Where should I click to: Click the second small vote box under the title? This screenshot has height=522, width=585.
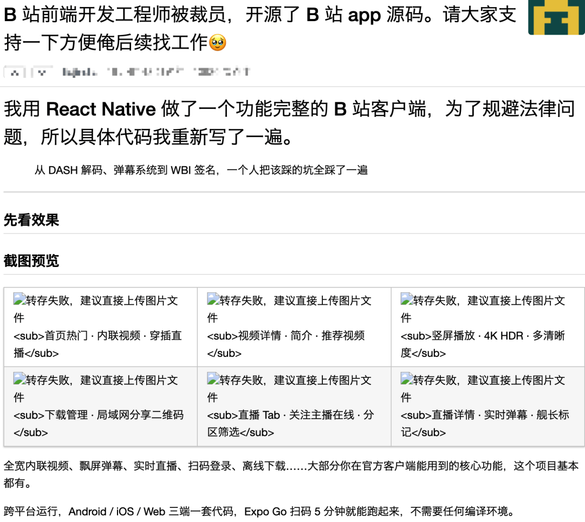coord(41,71)
